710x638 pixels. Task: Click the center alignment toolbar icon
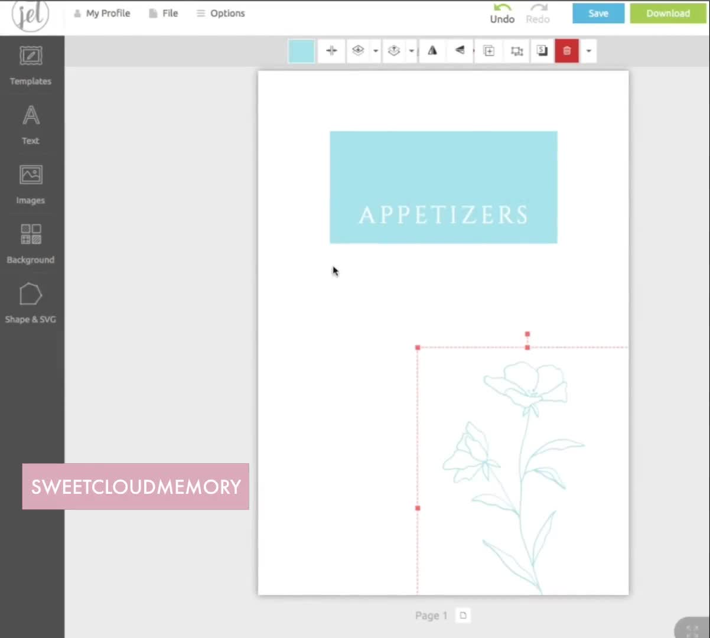tap(331, 51)
